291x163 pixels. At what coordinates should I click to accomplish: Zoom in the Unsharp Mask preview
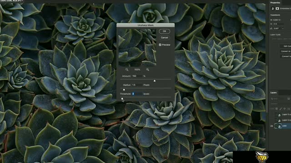147,69
